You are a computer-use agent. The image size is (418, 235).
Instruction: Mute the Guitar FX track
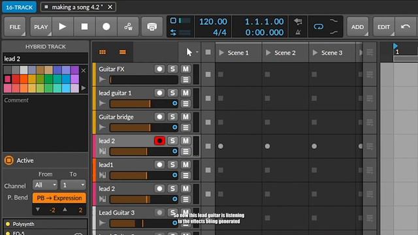pos(185,69)
